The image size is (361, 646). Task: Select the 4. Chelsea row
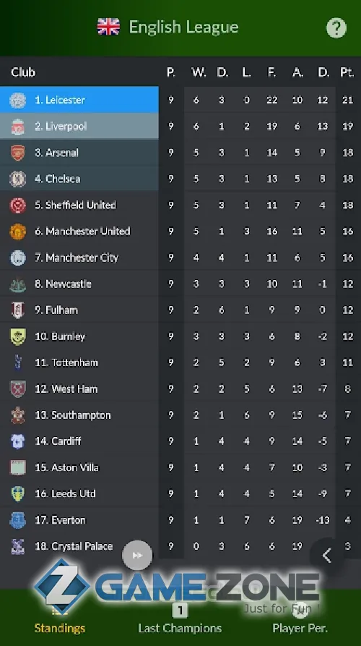(x=180, y=179)
